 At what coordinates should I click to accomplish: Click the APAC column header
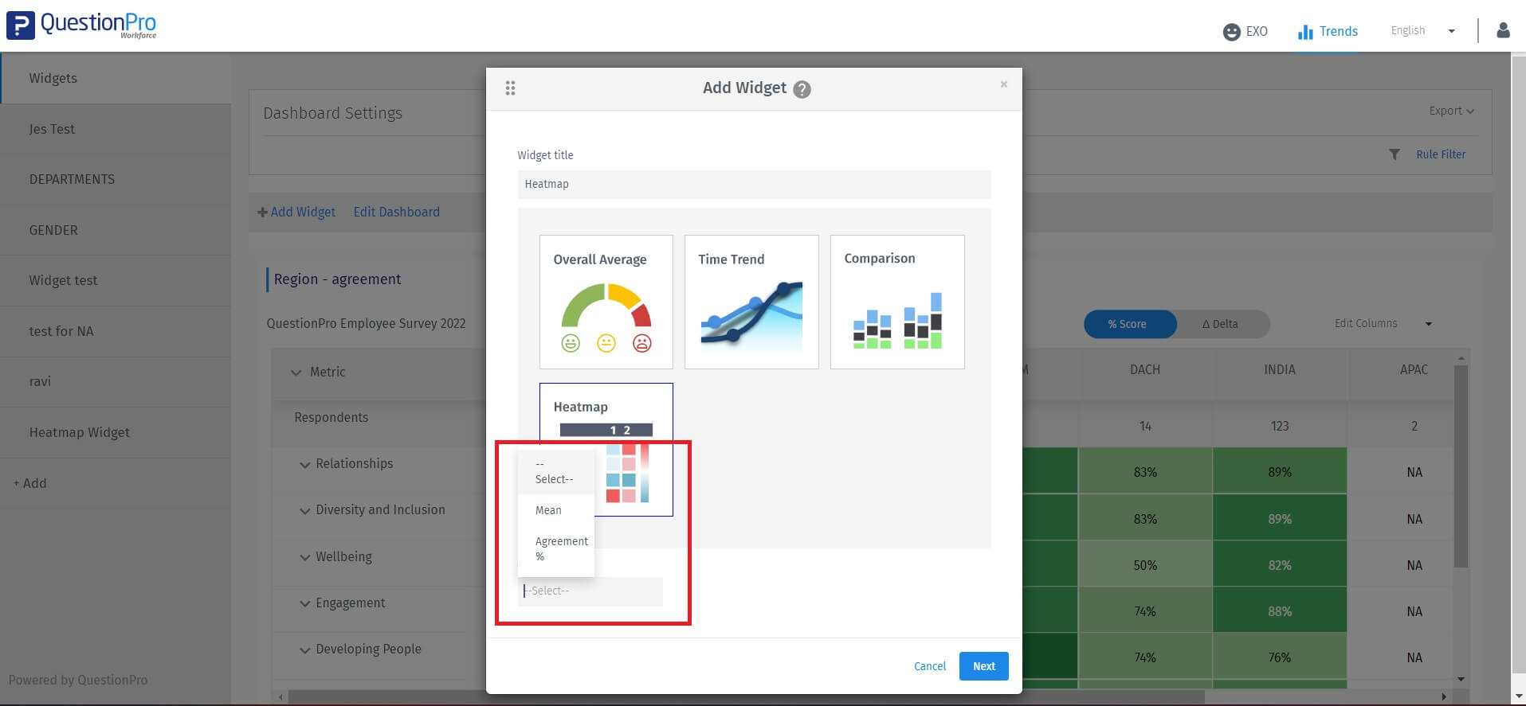(1414, 369)
